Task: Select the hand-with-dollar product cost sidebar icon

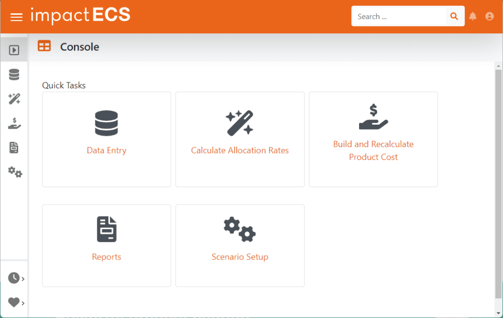Action: [14, 123]
